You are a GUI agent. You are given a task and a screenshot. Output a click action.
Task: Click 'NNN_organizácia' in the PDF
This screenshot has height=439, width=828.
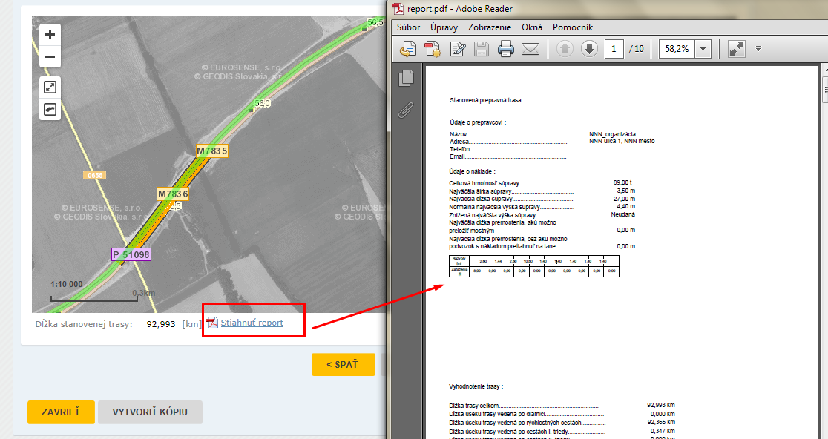click(x=613, y=134)
